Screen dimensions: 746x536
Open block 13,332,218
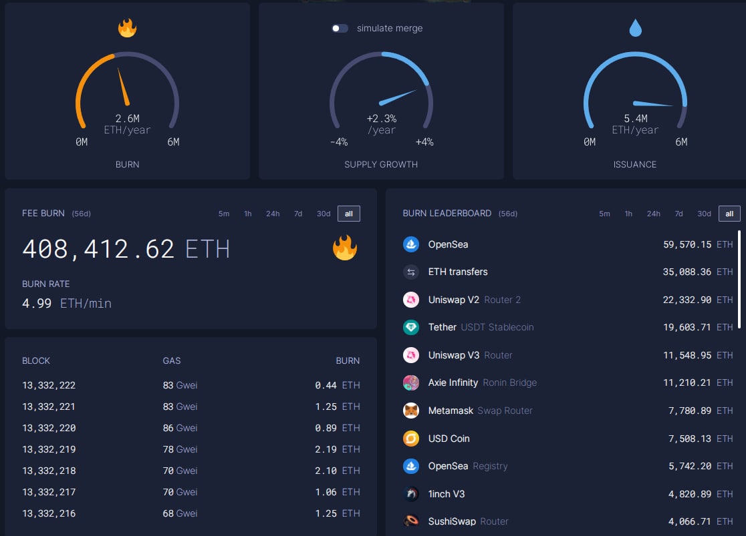49,471
